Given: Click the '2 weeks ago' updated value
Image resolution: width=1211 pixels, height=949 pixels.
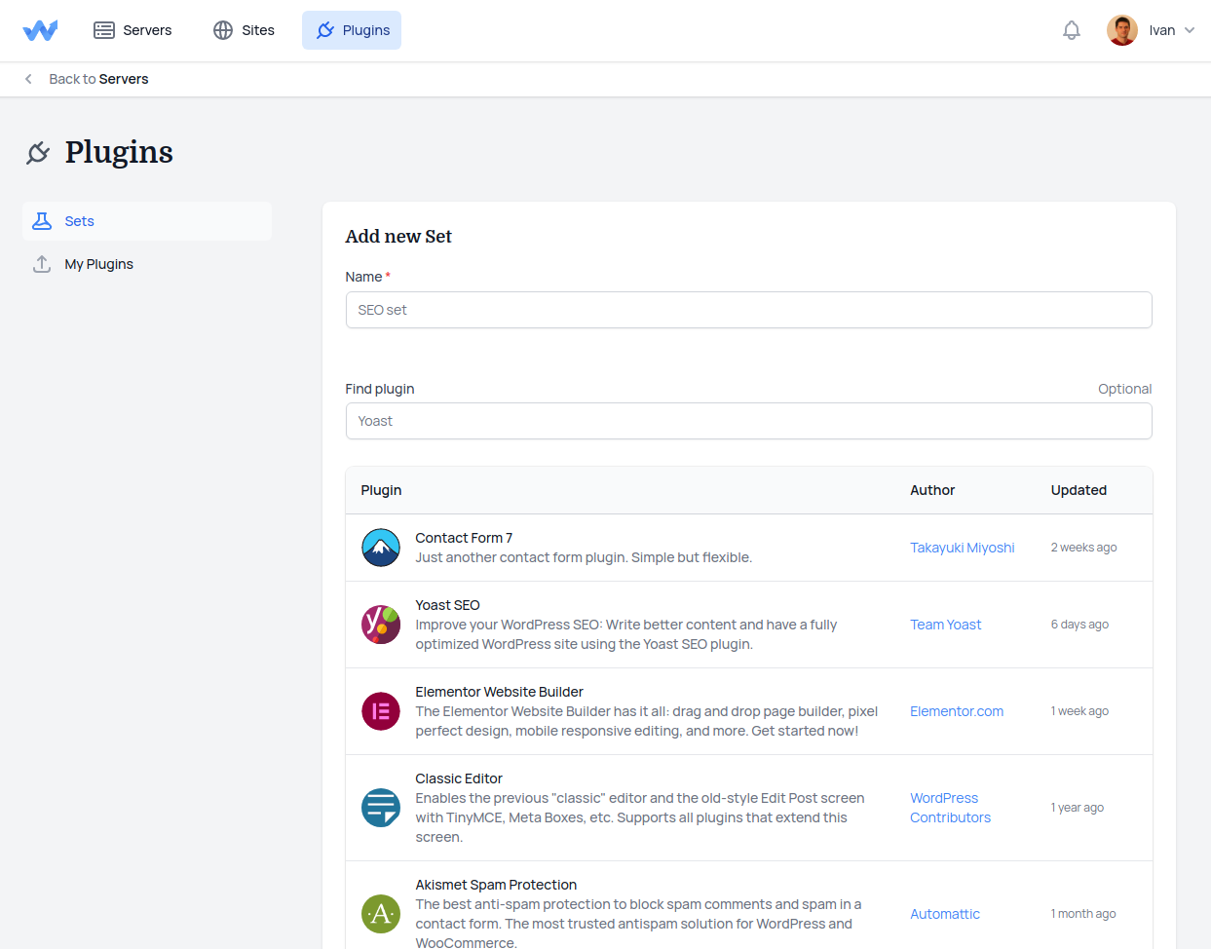Looking at the screenshot, I should pyautogui.click(x=1083, y=548).
